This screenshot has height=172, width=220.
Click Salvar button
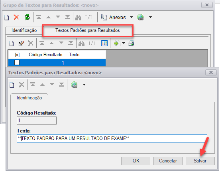(x=200, y=161)
